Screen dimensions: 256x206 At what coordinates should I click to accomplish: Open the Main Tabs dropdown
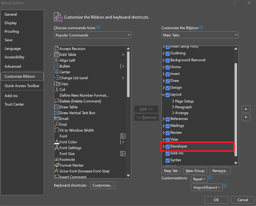pos(200,35)
